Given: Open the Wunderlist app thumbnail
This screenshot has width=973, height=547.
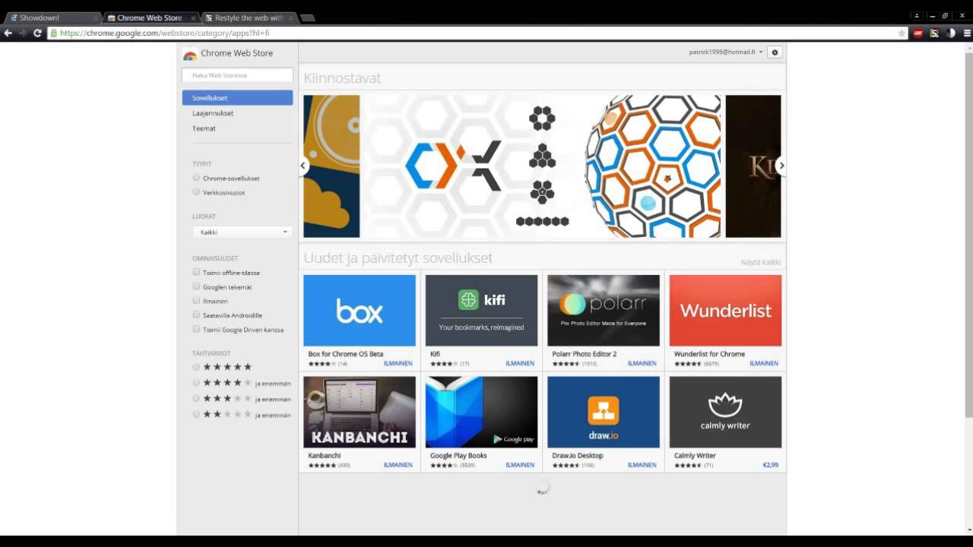Looking at the screenshot, I should coord(725,311).
